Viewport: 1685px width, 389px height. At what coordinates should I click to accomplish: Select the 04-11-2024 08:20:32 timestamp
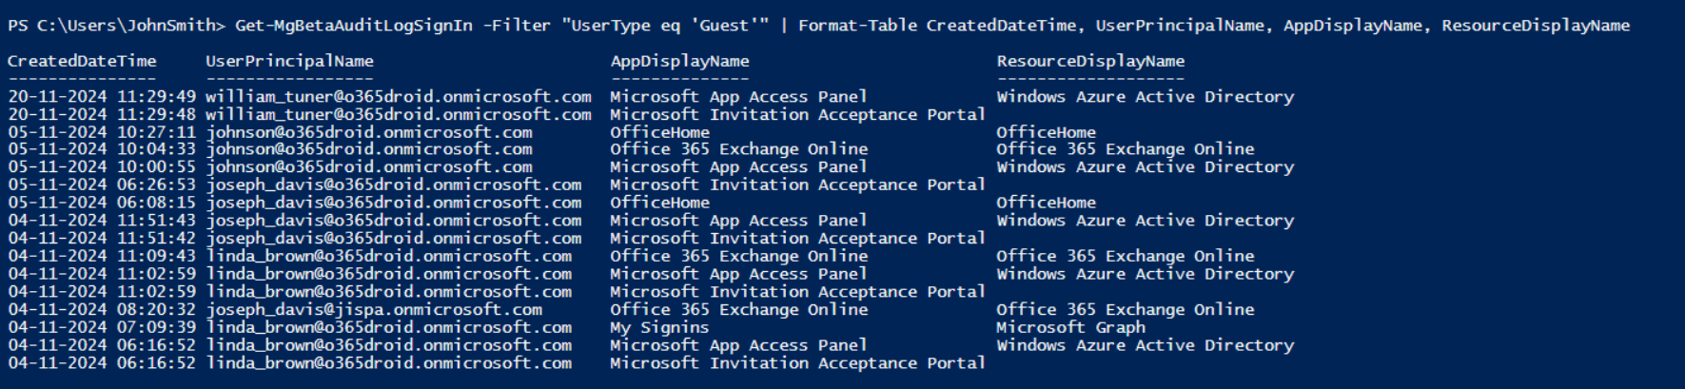[102, 310]
